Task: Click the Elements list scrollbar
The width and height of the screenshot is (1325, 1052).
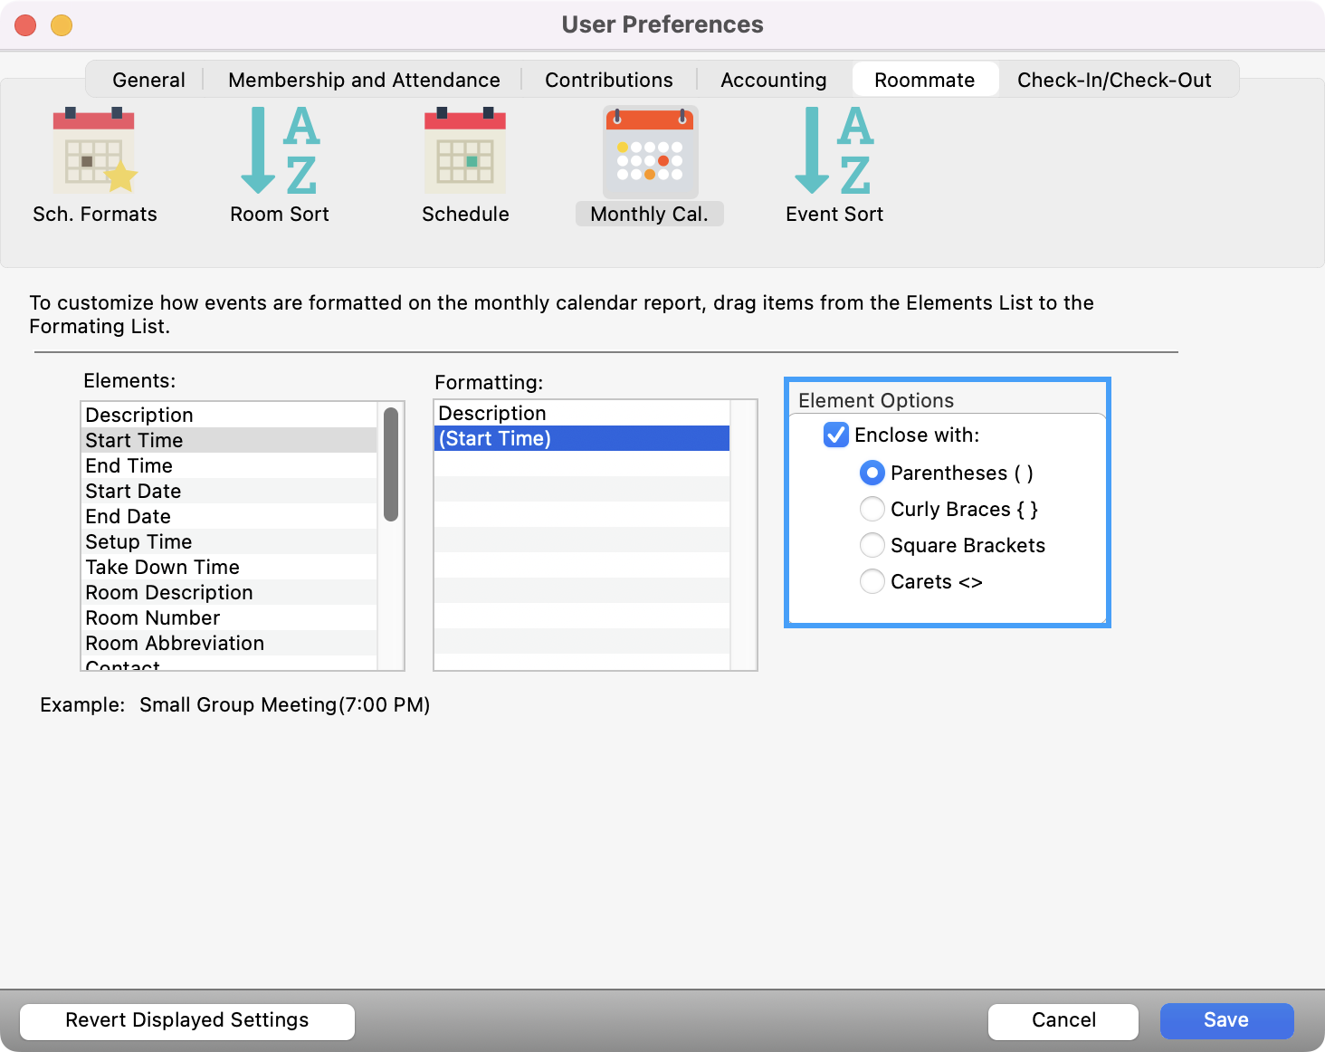Action: click(391, 464)
